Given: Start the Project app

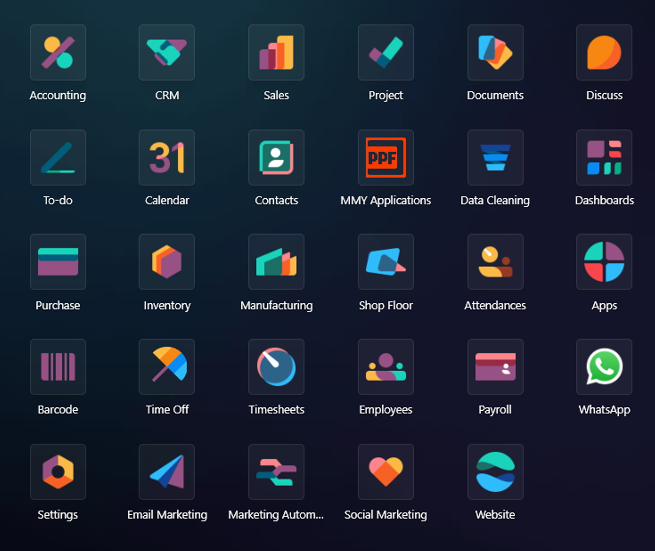Looking at the screenshot, I should [386, 53].
